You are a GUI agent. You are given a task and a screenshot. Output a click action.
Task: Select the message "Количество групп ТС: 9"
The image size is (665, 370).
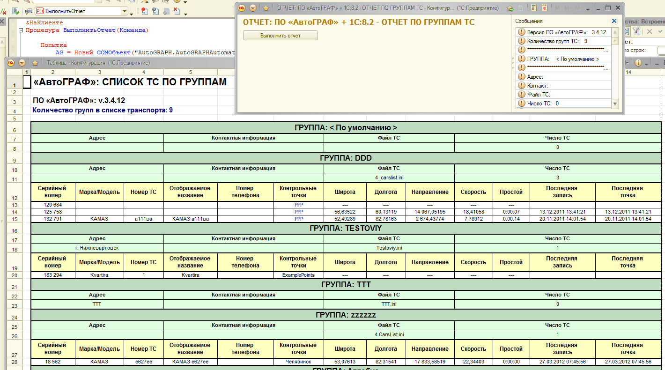pyautogui.click(x=564, y=41)
